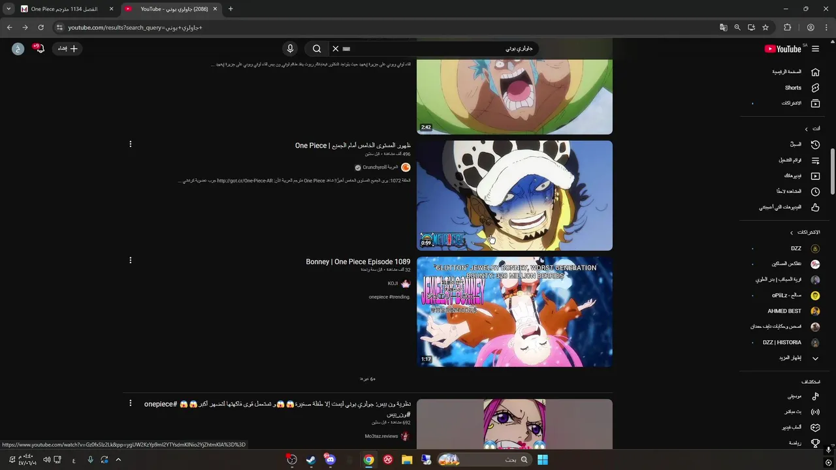Open the 'Bonney | One Piece Episode 1089' title
This screenshot has height=470, width=836.
358,262
